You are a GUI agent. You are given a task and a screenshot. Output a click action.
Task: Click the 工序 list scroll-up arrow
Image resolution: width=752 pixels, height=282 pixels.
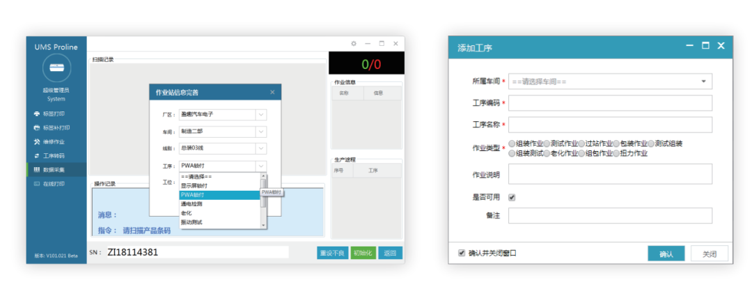coord(263,176)
